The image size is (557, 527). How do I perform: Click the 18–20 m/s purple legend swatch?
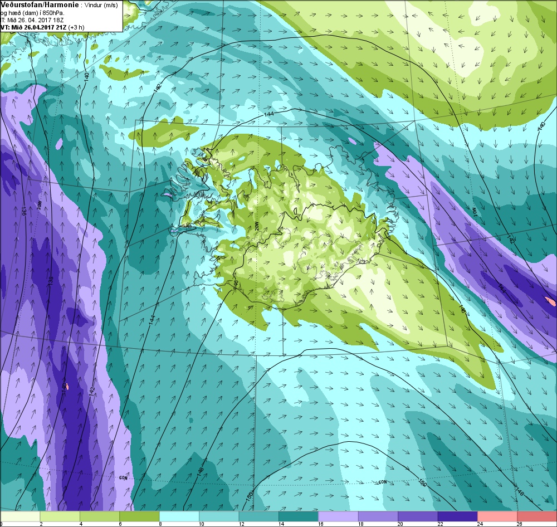(x=378, y=516)
